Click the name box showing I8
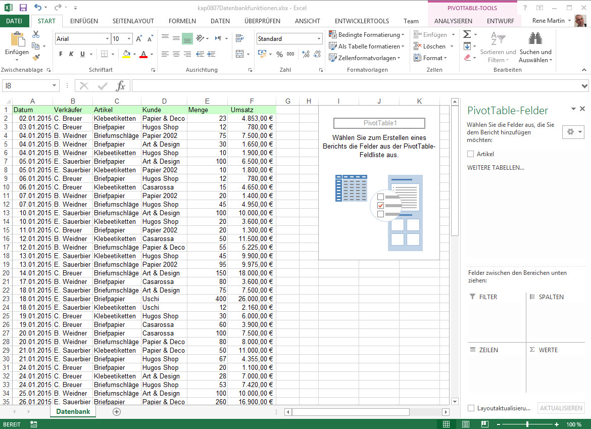The image size is (591, 429). [25, 86]
